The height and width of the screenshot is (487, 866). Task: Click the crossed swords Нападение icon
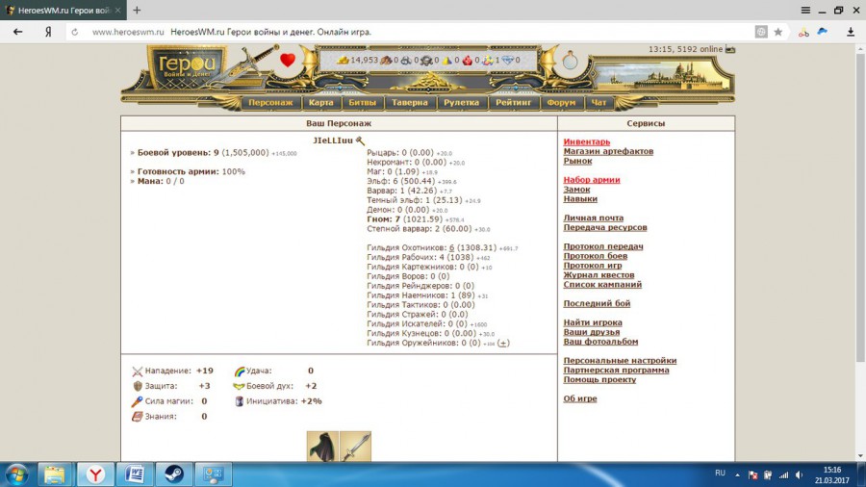pos(137,372)
